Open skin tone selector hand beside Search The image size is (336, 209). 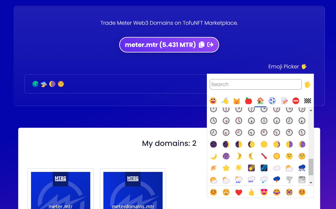(x=307, y=84)
